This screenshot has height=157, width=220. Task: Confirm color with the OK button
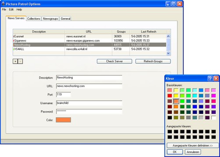click(175, 152)
